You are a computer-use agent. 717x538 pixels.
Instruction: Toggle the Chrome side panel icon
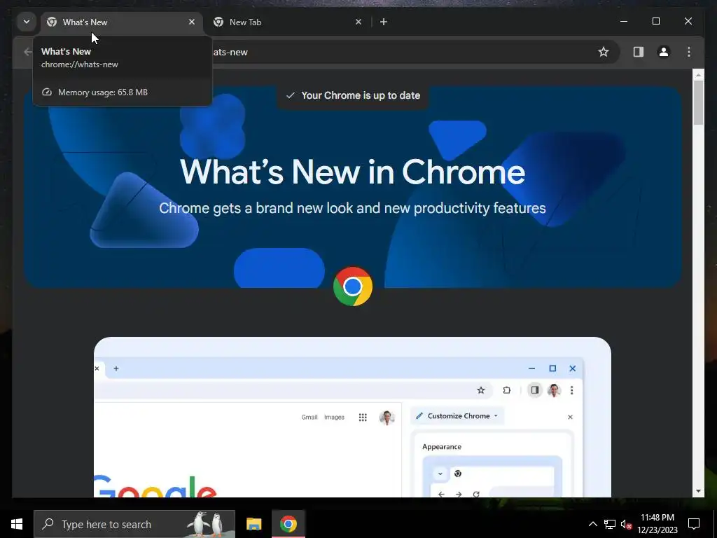coord(639,52)
